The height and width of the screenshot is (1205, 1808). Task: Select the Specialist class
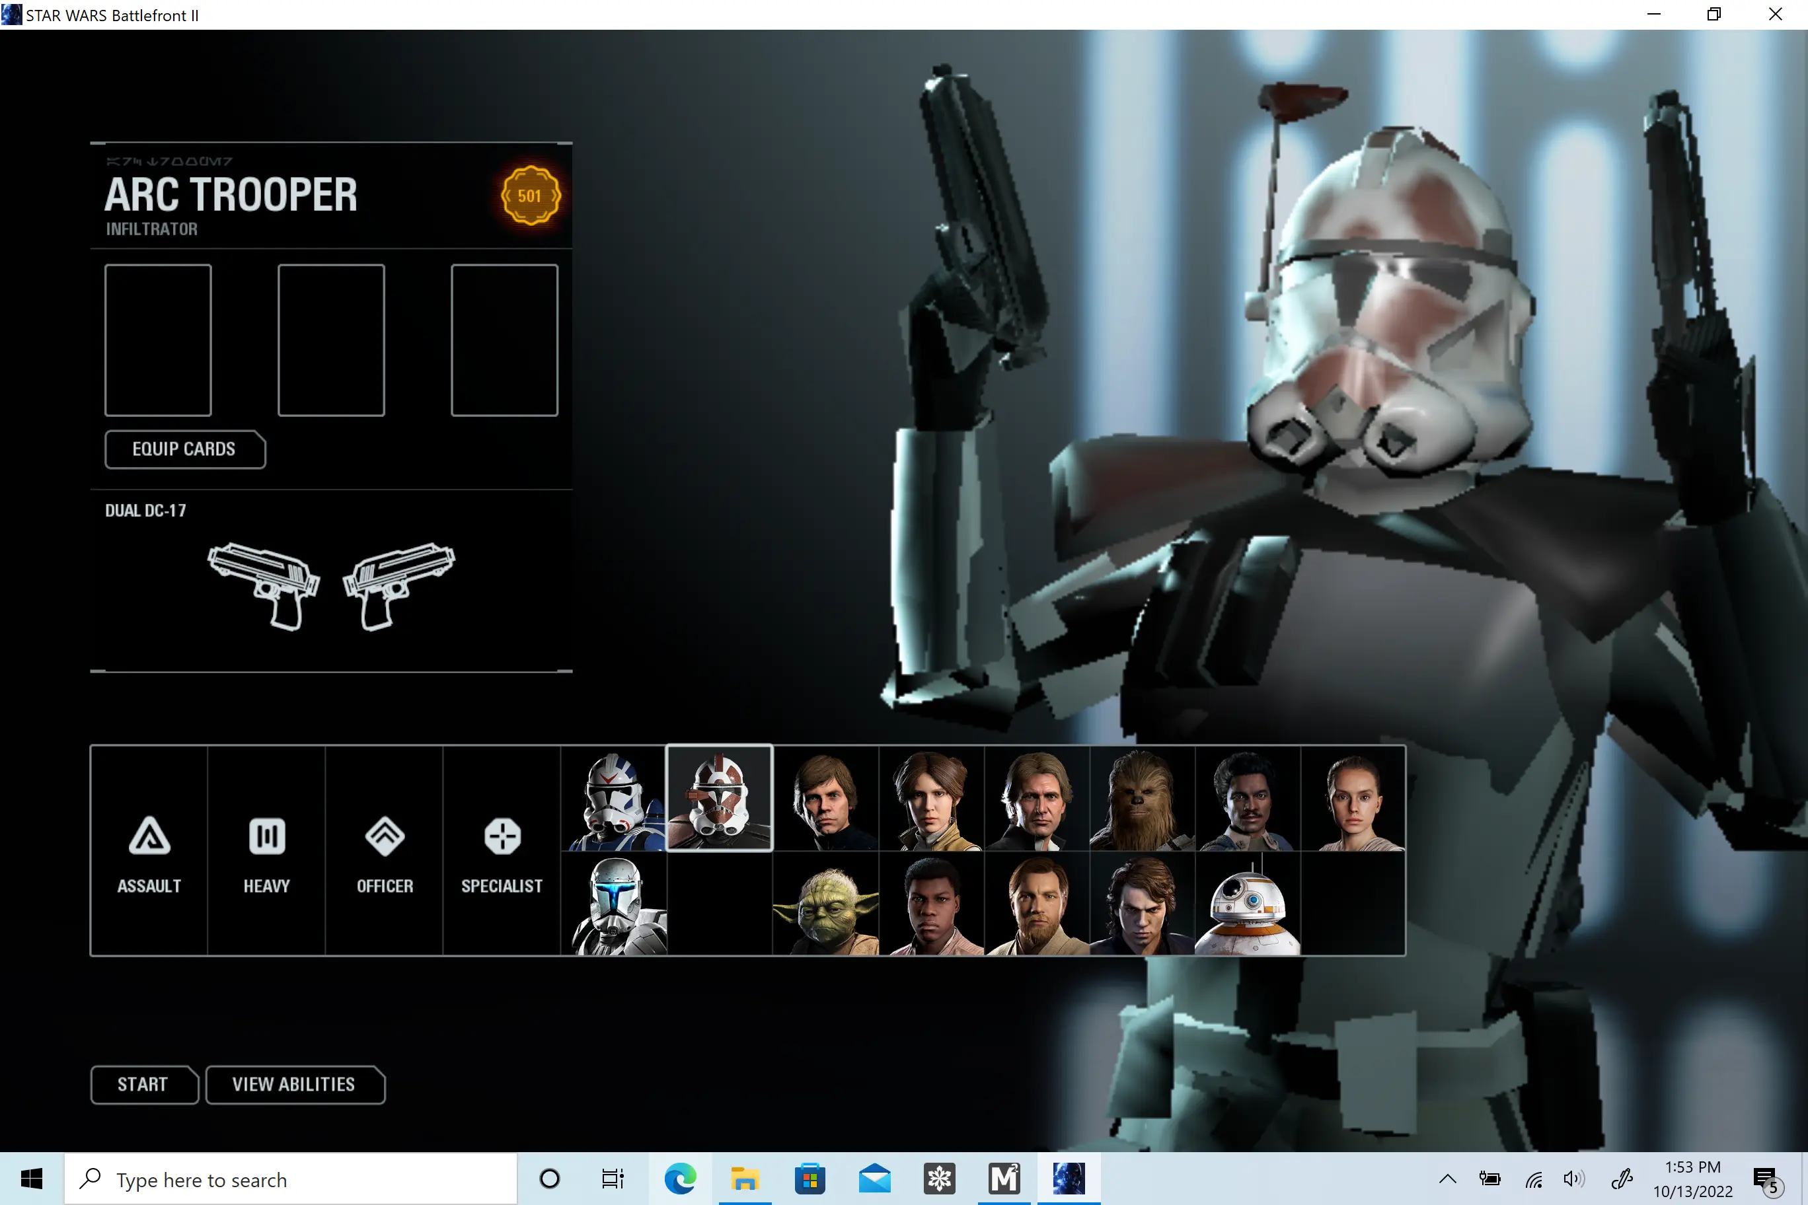click(x=502, y=851)
